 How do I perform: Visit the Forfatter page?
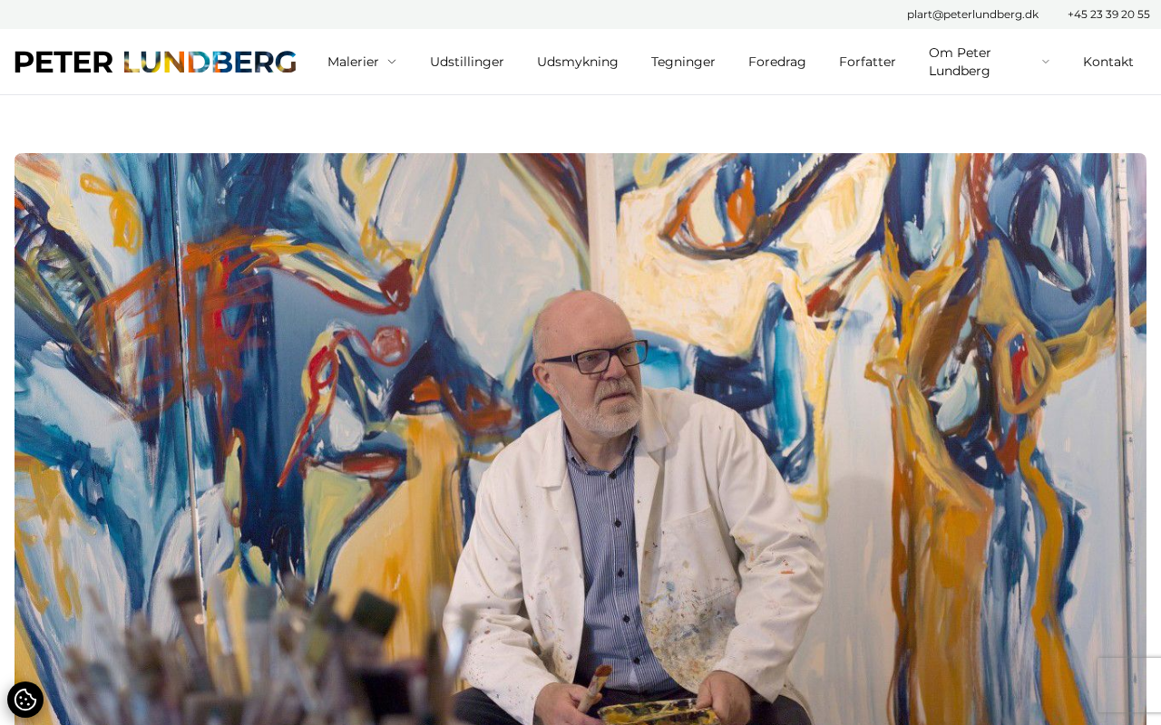pyautogui.click(x=867, y=62)
